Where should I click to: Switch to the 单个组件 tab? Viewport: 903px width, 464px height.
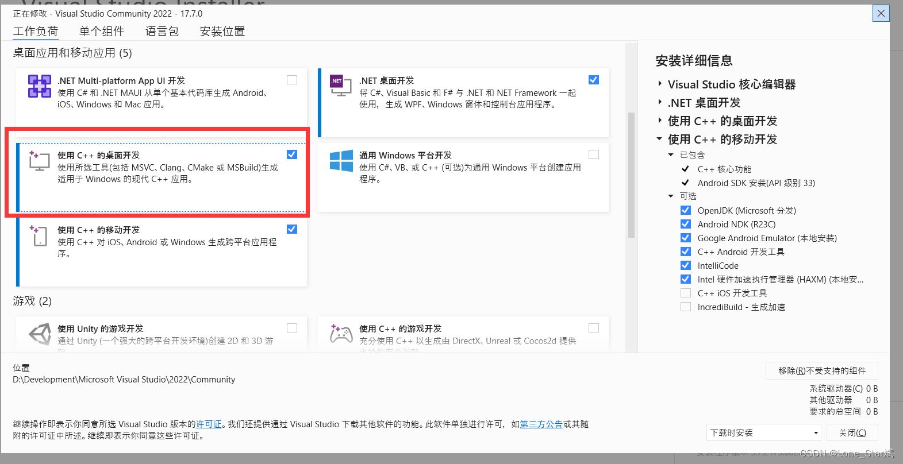(102, 31)
